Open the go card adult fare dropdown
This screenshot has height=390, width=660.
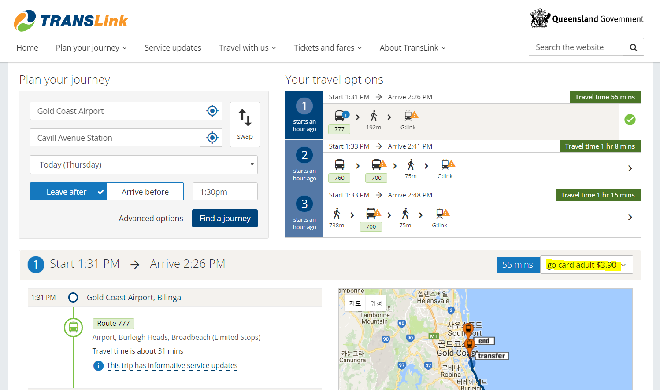[x=586, y=265]
